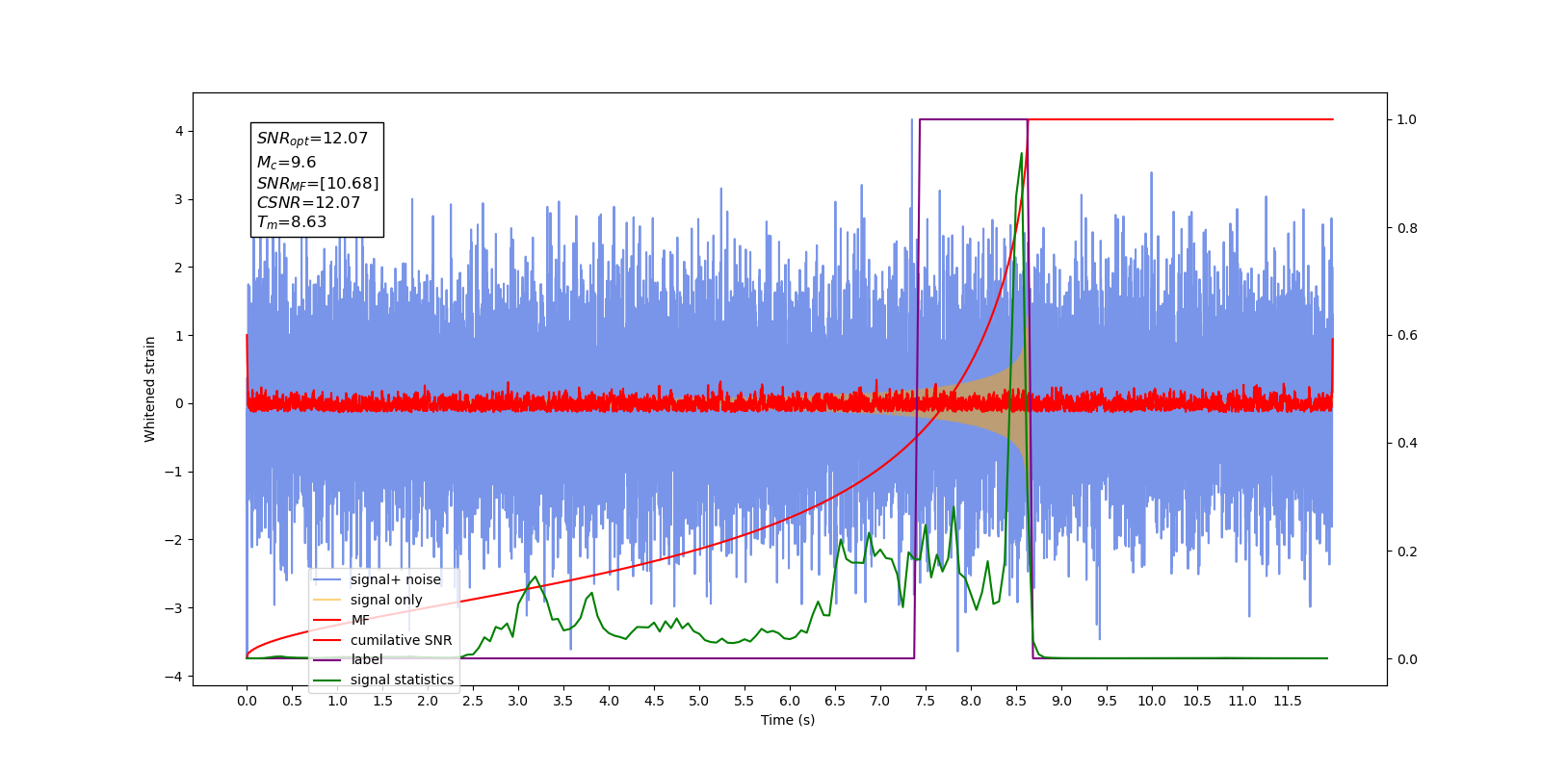Viewport: 1541px width, 770px height.
Task: Click the 9.5 x-axis tick label
Action: pos(1107,701)
